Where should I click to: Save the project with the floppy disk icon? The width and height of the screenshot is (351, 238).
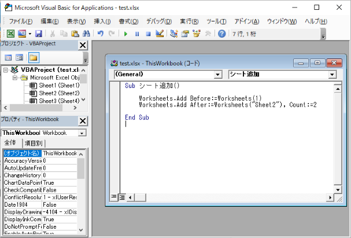(x=39, y=34)
